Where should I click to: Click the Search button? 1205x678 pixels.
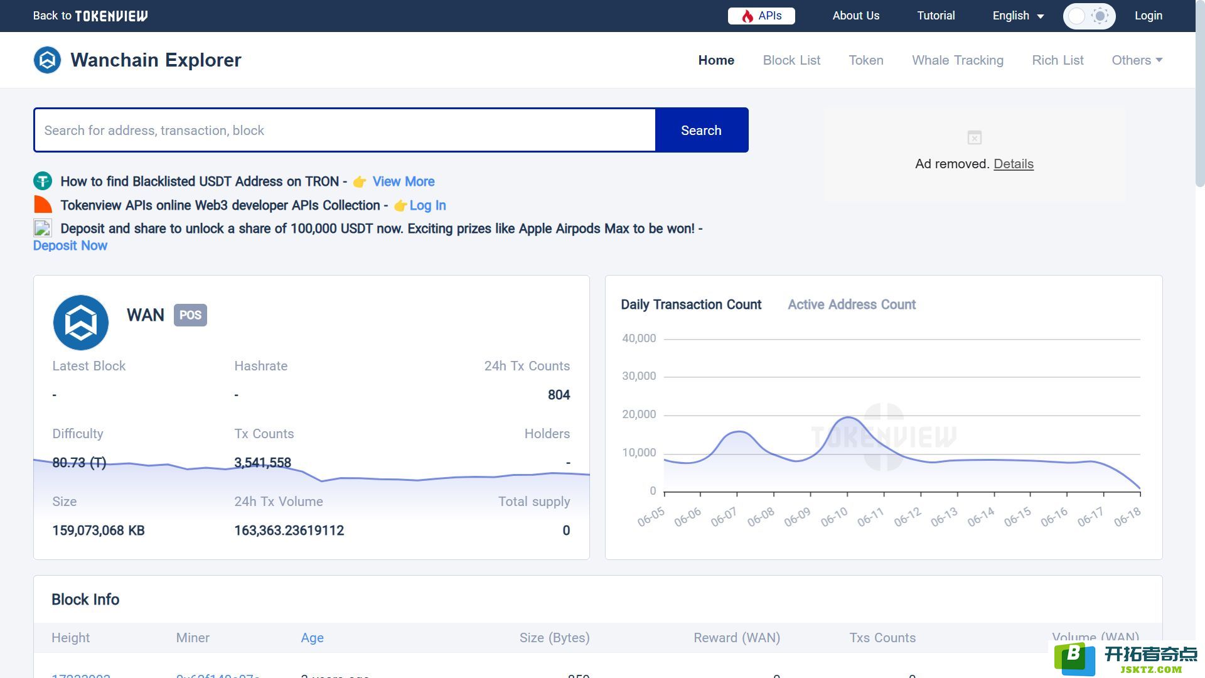[702, 130]
